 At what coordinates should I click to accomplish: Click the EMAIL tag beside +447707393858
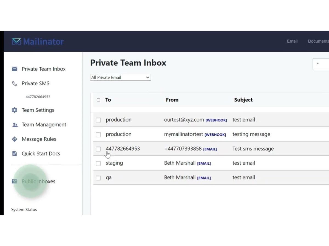pos(210,149)
